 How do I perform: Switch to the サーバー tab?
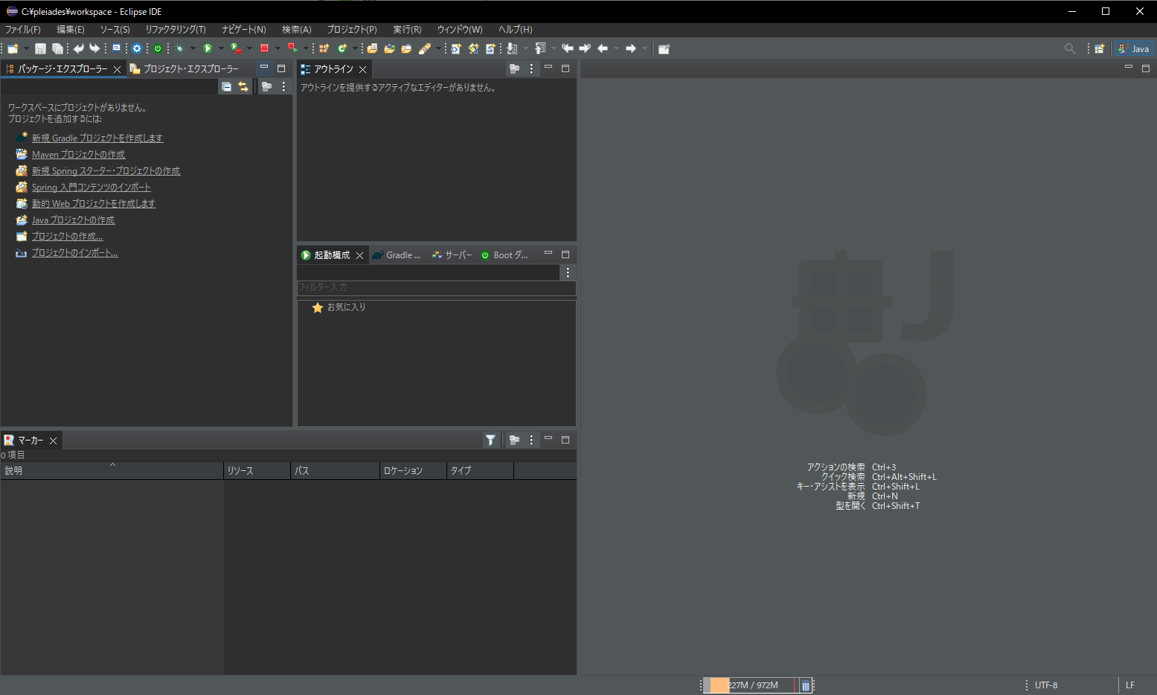[x=452, y=254]
